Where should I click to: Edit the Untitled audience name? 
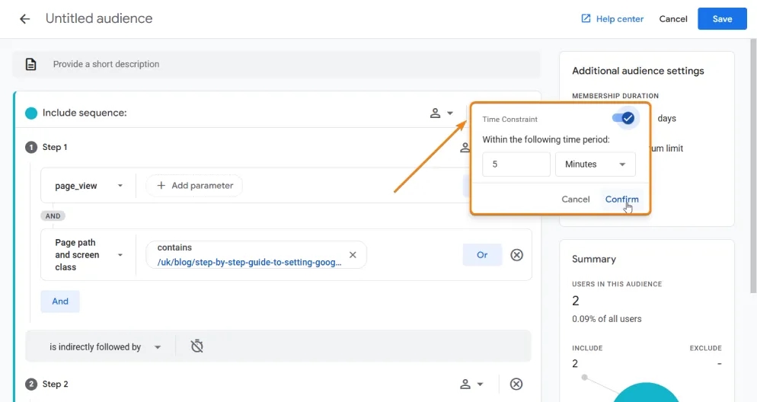click(x=99, y=18)
